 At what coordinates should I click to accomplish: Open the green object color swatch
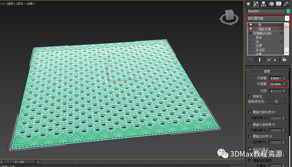pyautogui.click(x=288, y=11)
